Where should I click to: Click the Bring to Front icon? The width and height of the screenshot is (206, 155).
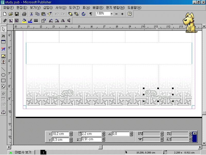click(x=70, y=14)
